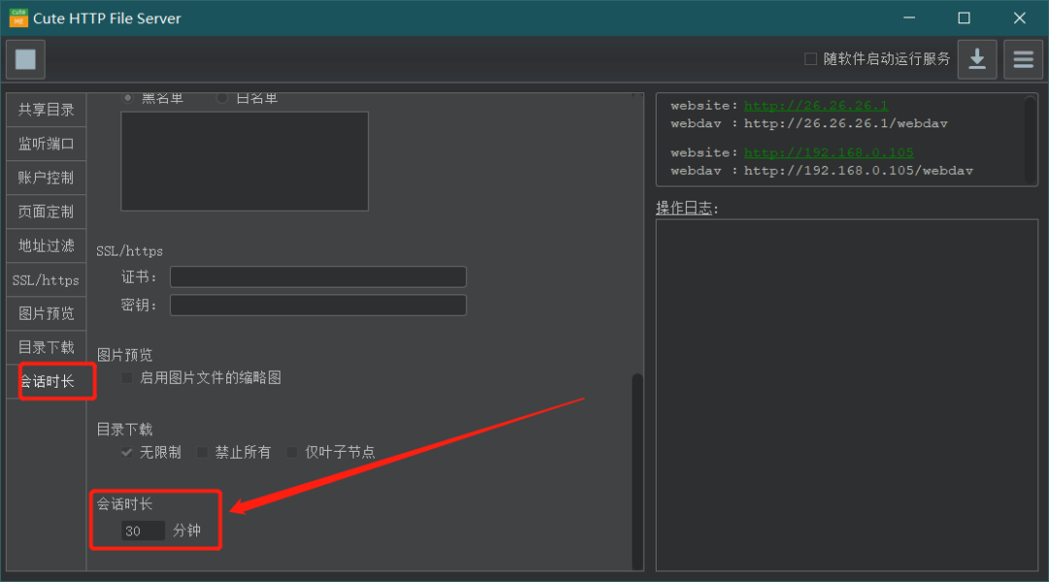Viewport: 1049px width, 582px height.
Task: Click the 密钥 key input field
Action: pyautogui.click(x=318, y=305)
